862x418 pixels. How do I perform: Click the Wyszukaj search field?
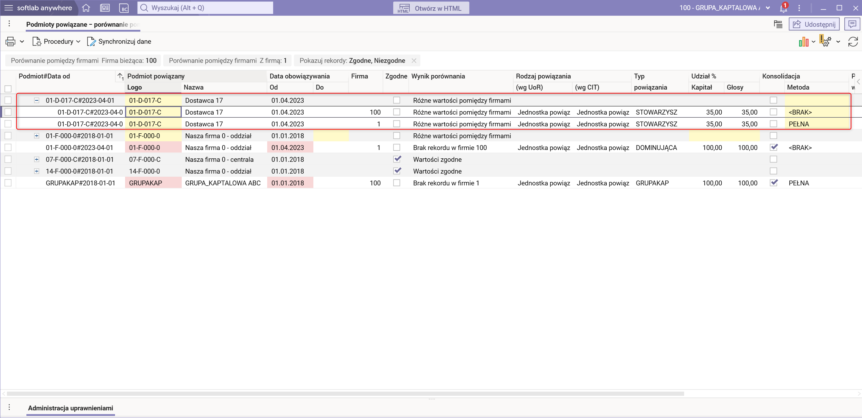tap(205, 8)
